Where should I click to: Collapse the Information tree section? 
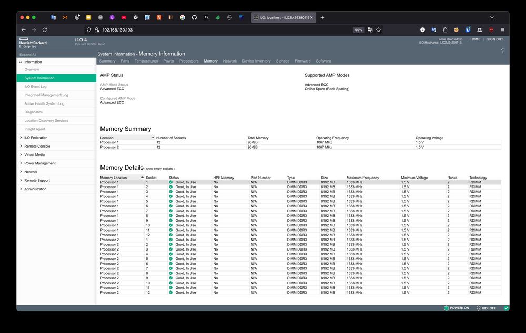21,62
